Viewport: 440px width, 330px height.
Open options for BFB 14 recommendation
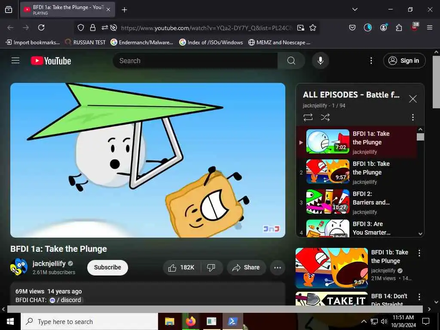coord(419,297)
